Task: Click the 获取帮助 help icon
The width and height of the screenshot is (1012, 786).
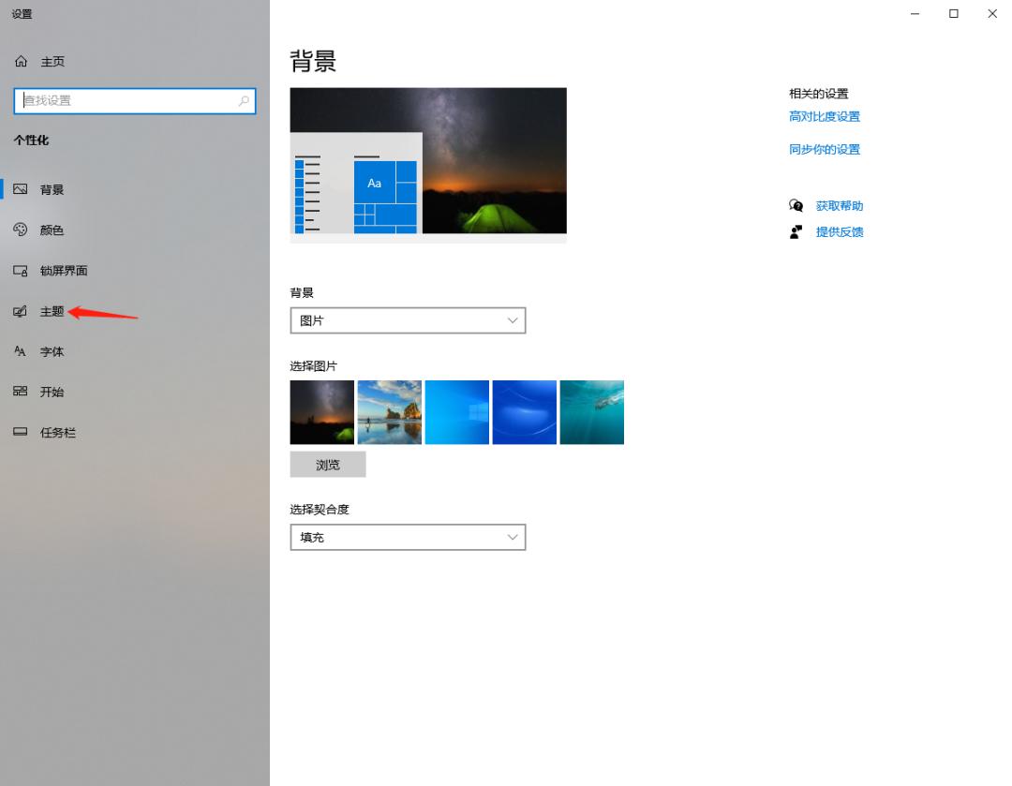Action: coord(796,204)
